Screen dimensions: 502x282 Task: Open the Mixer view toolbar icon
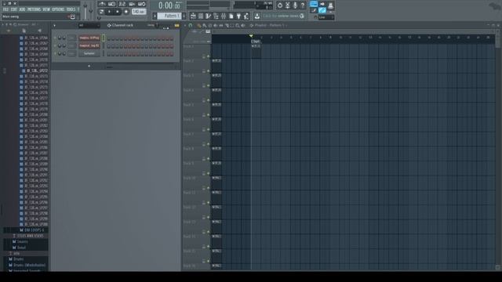point(224,16)
